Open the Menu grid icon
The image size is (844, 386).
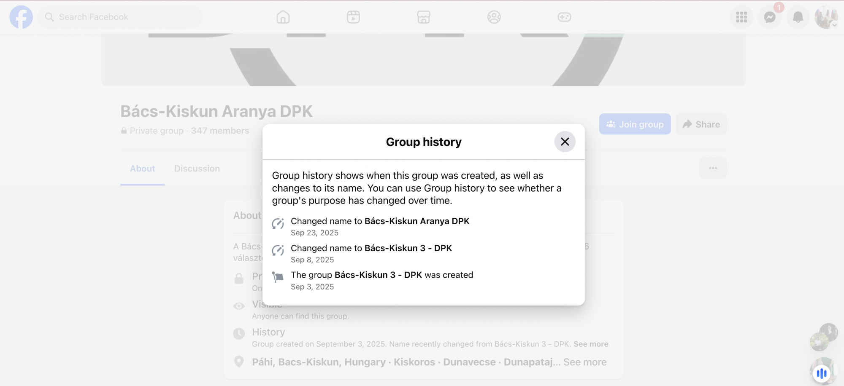[x=741, y=17]
